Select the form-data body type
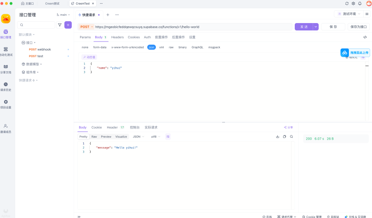372x218 pixels. (99, 47)
